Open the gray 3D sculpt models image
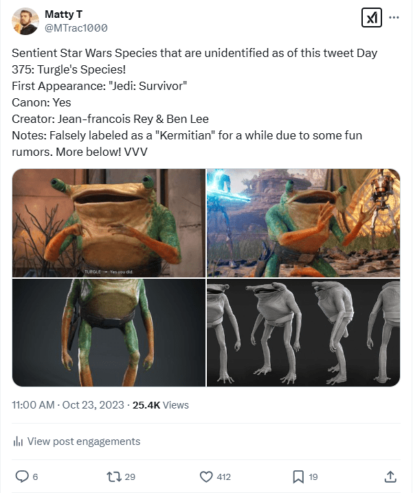The height and width of the screenshot is (493, 413). pyautogui.click(x=303, y=332)
